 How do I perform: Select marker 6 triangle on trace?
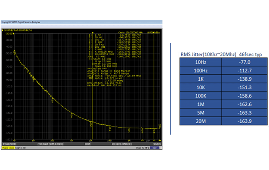pyautogui.click(x=110, y=127)
